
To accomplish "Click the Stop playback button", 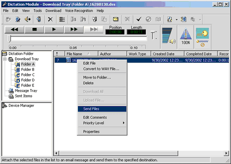I will click(x=34, y=30).
